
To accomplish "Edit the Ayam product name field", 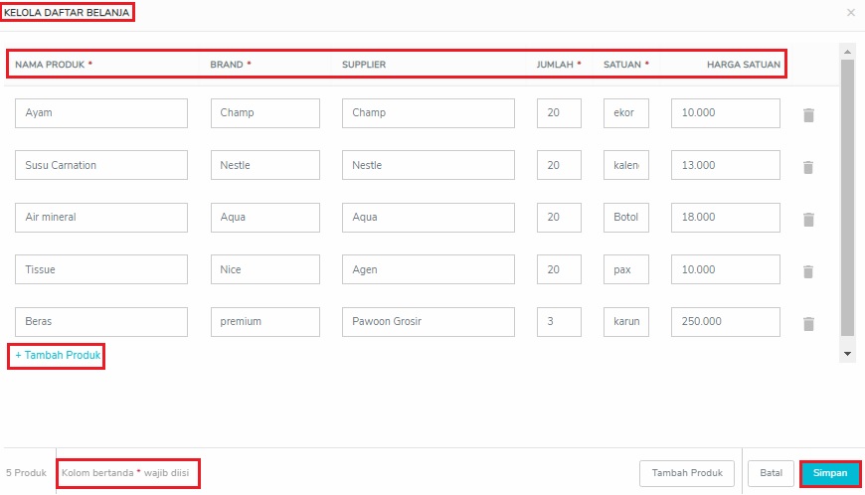I will point(101,113).
